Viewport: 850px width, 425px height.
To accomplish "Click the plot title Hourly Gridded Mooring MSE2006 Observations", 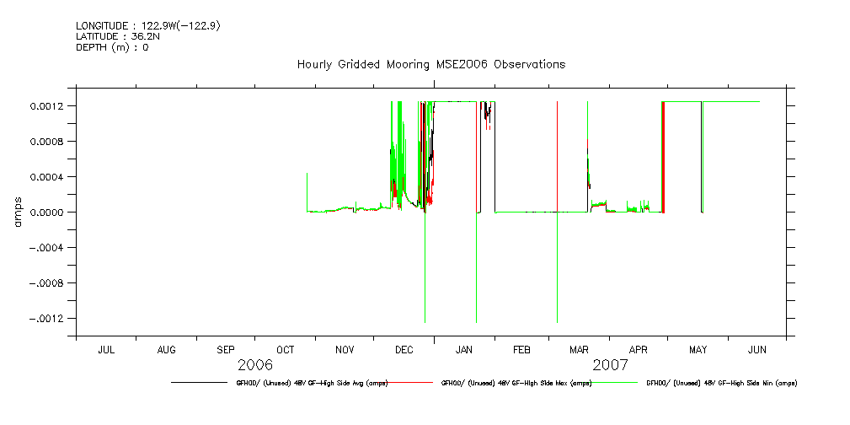I will pyautogui.click(x=430, y=65).
